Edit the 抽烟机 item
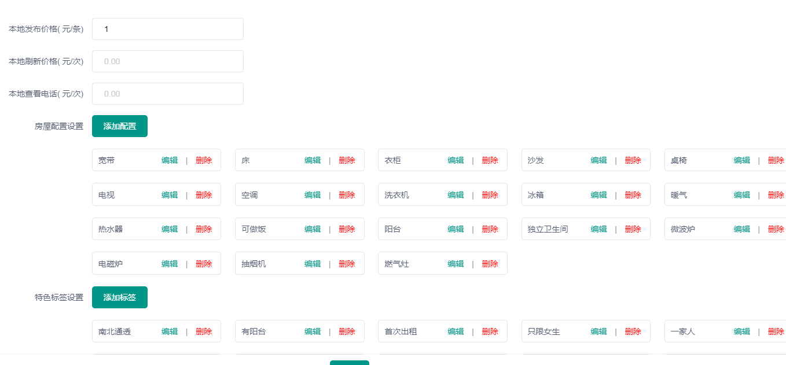786x365 pixels. tap(313, 264)
